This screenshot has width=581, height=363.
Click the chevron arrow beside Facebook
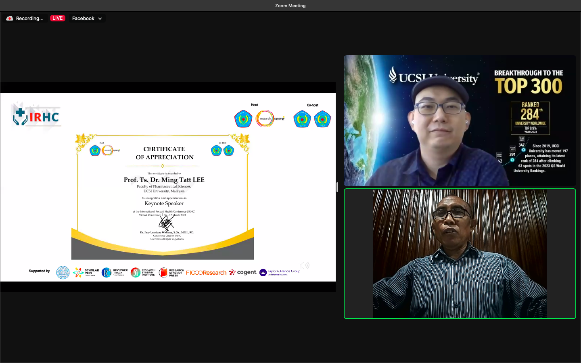(x=100, y=19)
